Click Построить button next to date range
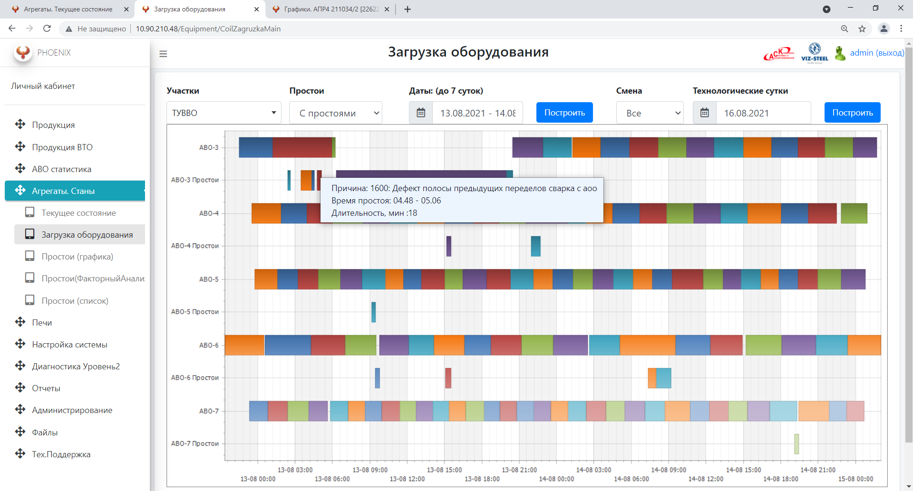This screenshot has width=913, height=491. (x=564, y=113)
